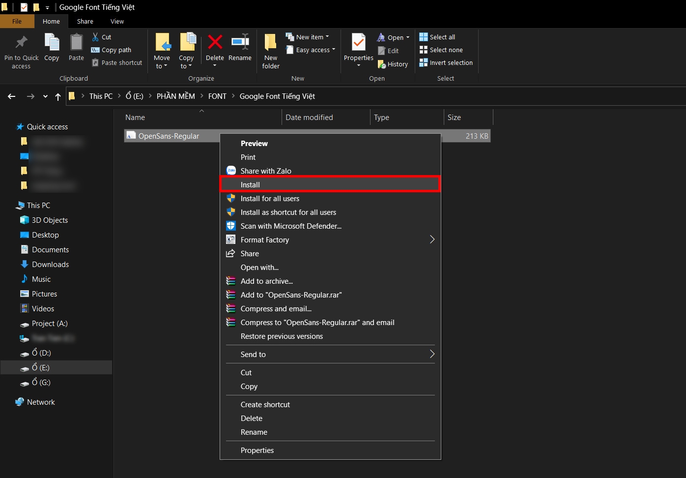
Task: Open Network in navigation pane
Action: (41, 402)
